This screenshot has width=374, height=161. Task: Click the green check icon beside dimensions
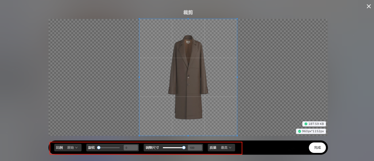tap(299, 131)
